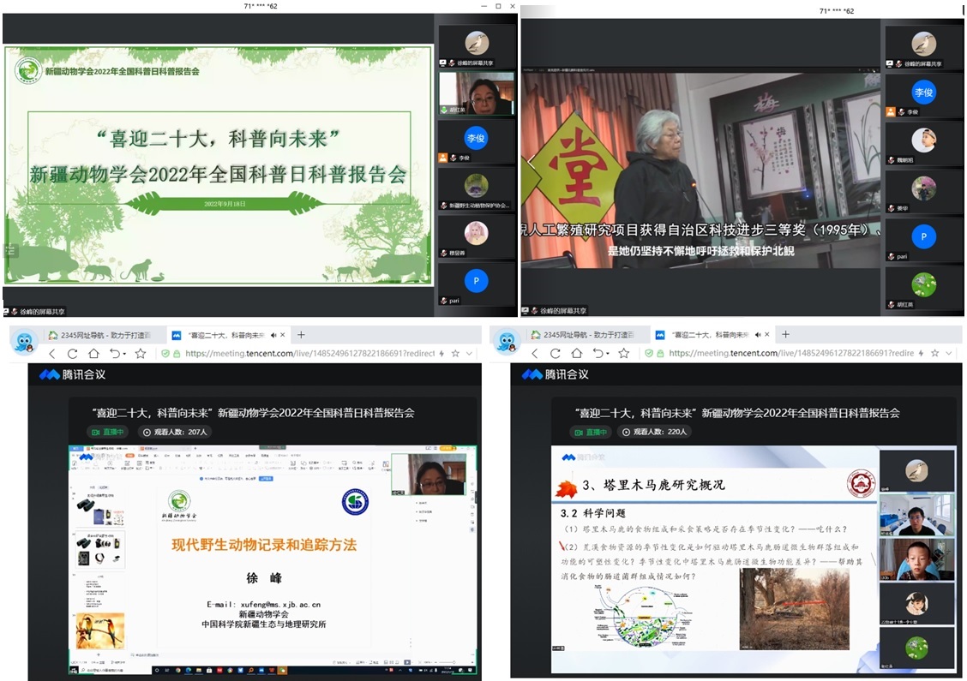Click the 直播中 live badge above the 徐峰 slide
Screen dimensions: 967x681
tap(109, 433)
